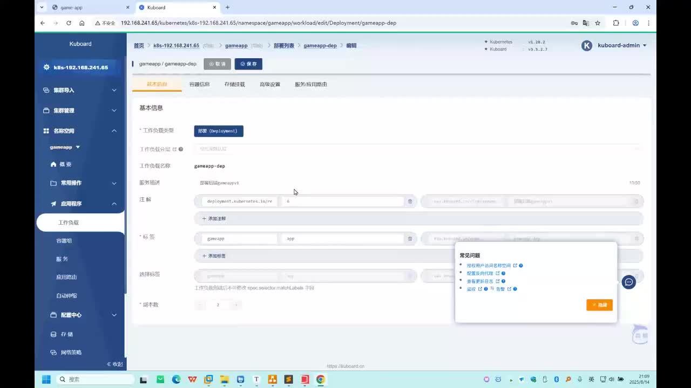Increase replica count with the plus stepper
Viewport: 691px width, 388px height.
pos(236,305)
